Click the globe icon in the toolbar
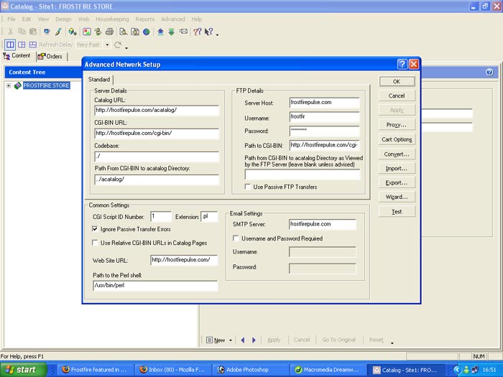Image resolution: width=503 pixels, height=377 pixels. tap(147, 32)
